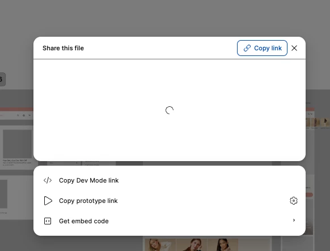The width and height of the screenshot is (330, 251).
Task: Click the globe icon in dimmed frame header
Action: point(24,115)
